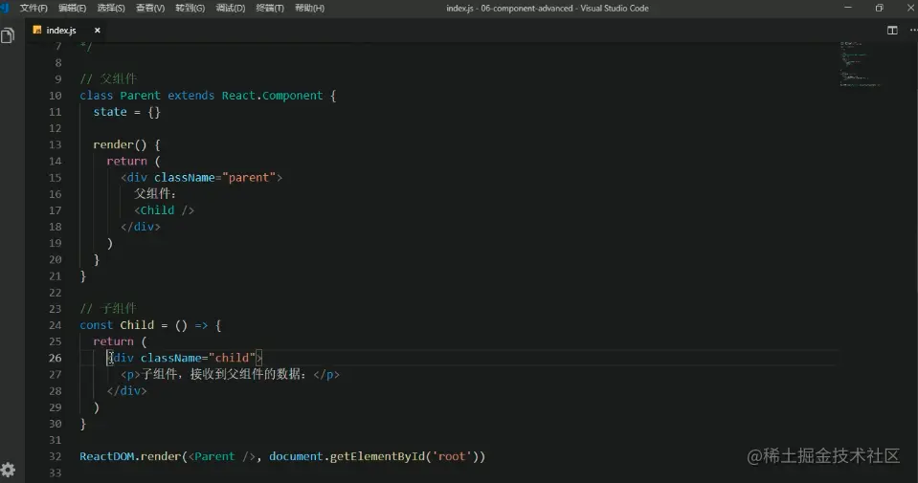This screenshot has height=483, width=918.
Task: Click line number 32 in the gutter
Action: [x=55, y=456]
